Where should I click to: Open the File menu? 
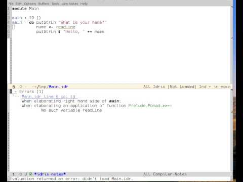[11, 4]
